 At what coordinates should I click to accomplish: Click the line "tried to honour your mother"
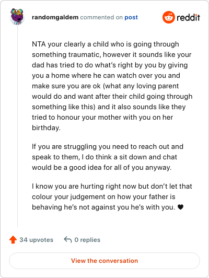pos(102,118)
